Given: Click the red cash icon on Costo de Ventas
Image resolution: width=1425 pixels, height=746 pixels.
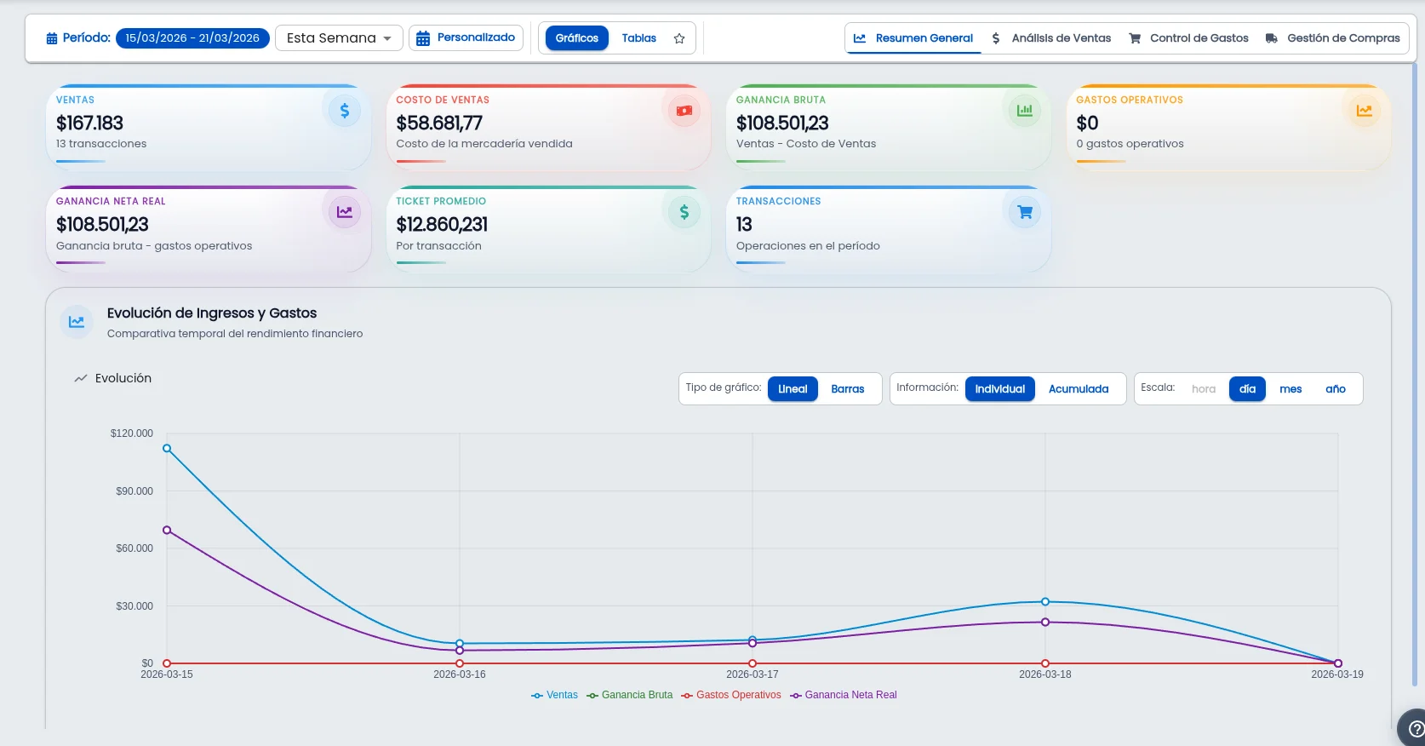Looking at the screenshot, I should point(684,111).
